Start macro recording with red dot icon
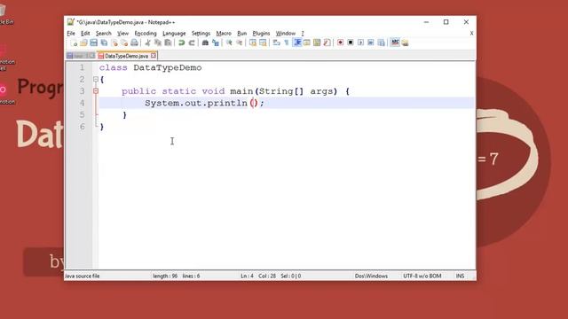Screen dimensions: 568x319 click(340, 43)
